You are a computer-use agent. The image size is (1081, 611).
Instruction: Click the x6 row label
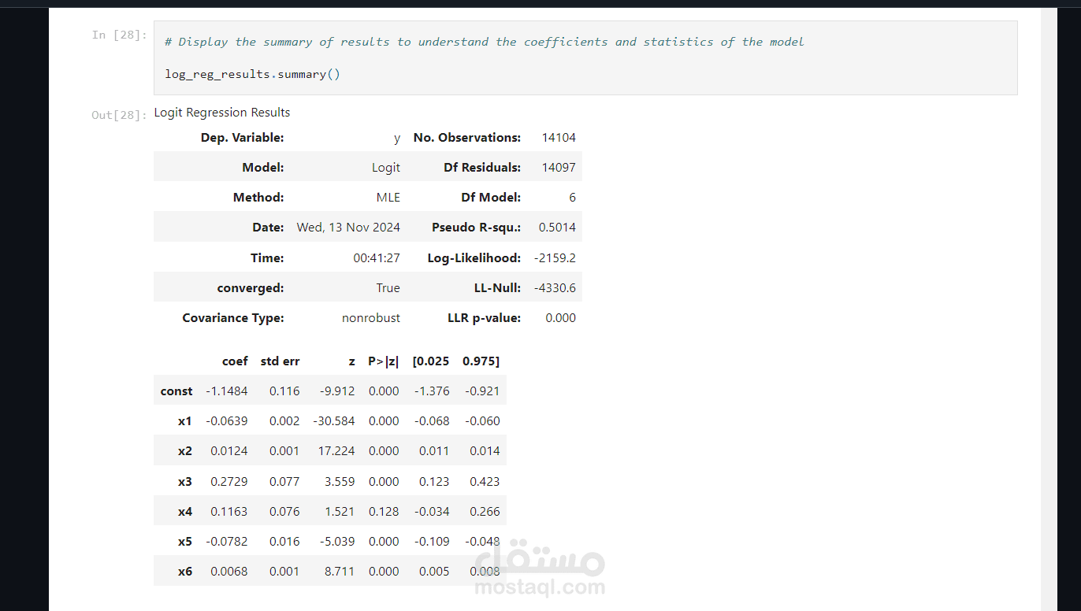coord(185,572)
